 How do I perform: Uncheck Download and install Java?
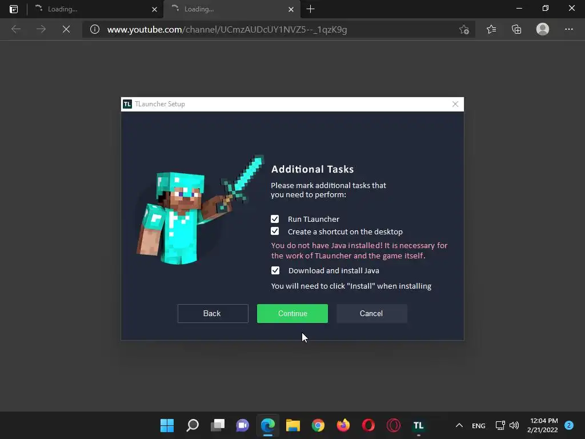pyautogui.click(x=275, y=270)
